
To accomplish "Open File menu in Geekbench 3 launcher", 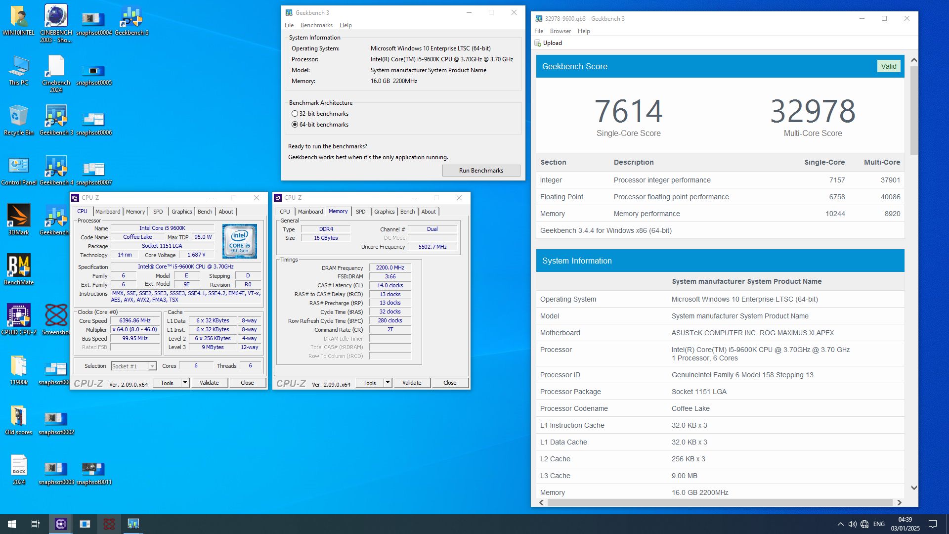I will click(x=289, y=25).
